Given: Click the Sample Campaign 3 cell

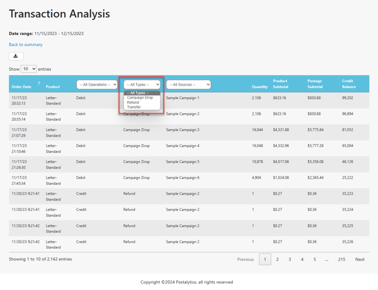Looking at the screenshot, I should (182, 130).
